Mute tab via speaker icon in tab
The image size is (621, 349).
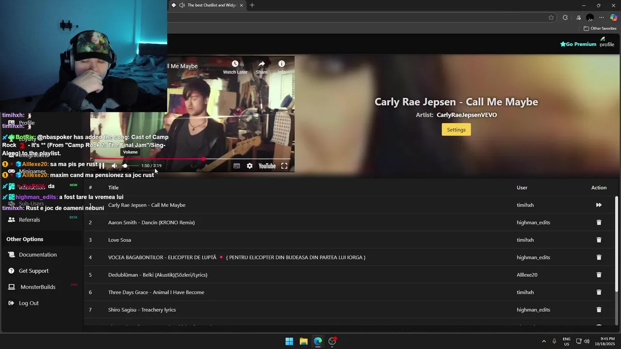tap(182, 5)
